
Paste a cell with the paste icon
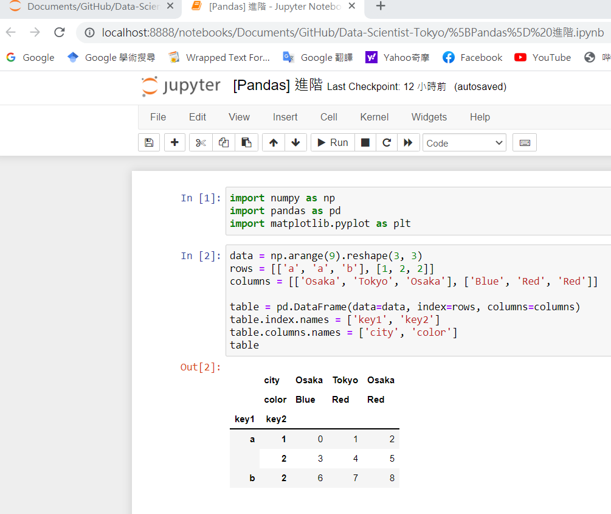(x=246, y=142)
